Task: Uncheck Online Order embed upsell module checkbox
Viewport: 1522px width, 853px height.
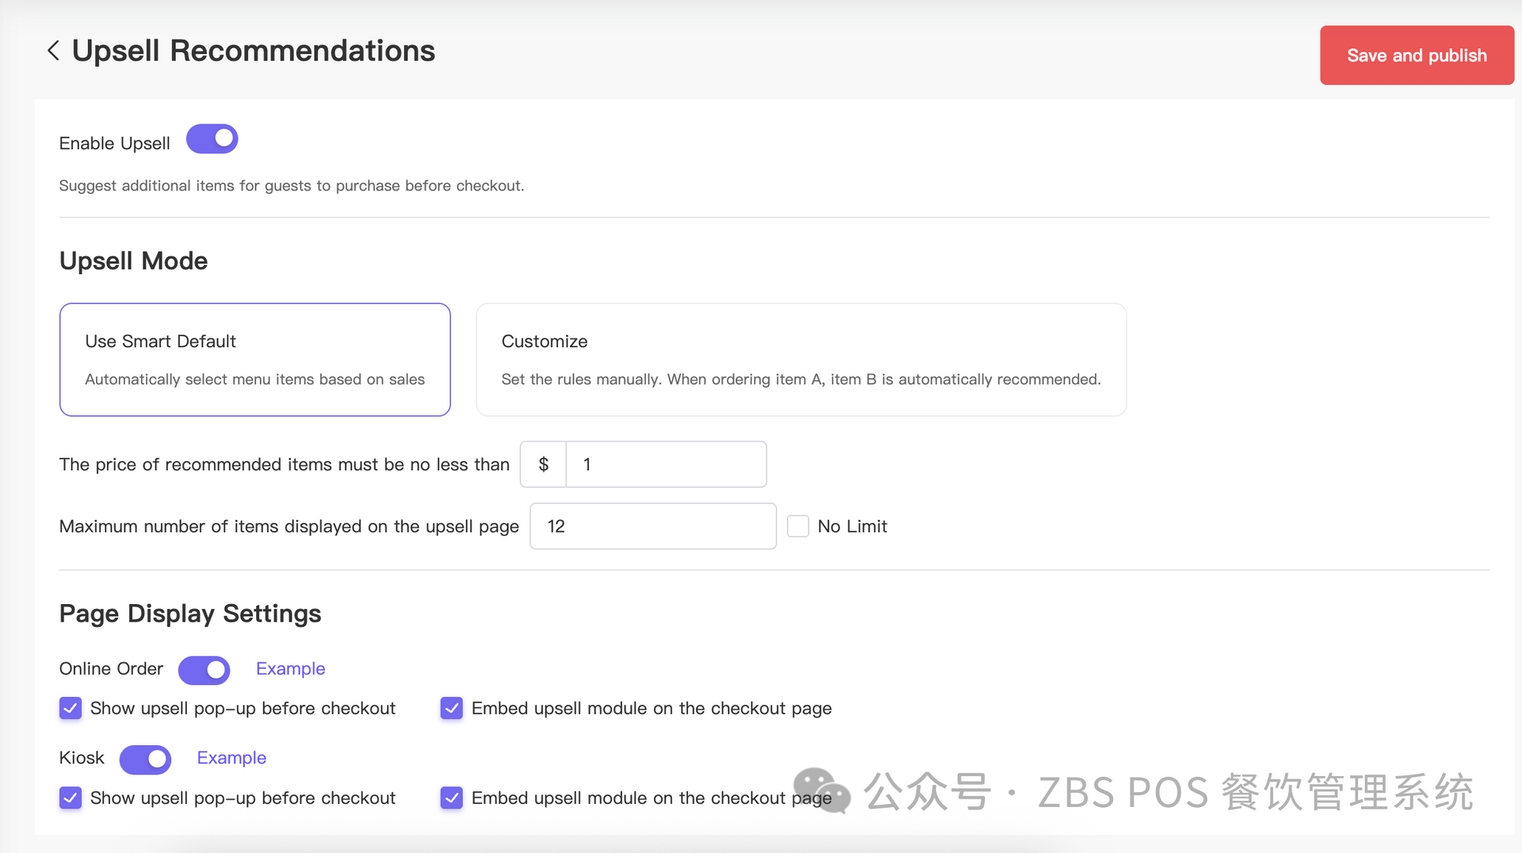Action: click(452, 708)
